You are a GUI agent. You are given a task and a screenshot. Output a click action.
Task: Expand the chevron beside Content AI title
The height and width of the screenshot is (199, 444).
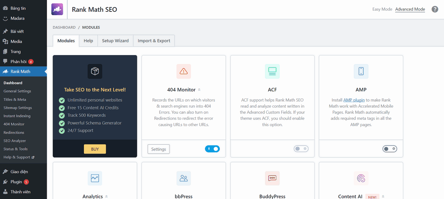[383, 196]
